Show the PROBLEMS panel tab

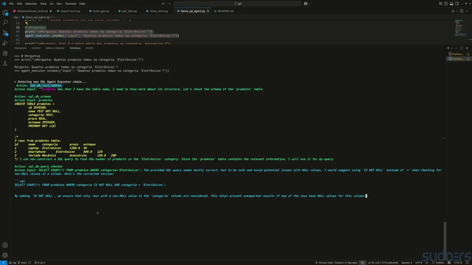coord(20,48)
